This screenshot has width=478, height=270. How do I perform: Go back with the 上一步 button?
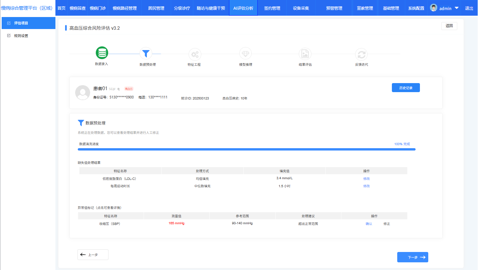click(93, 255)
